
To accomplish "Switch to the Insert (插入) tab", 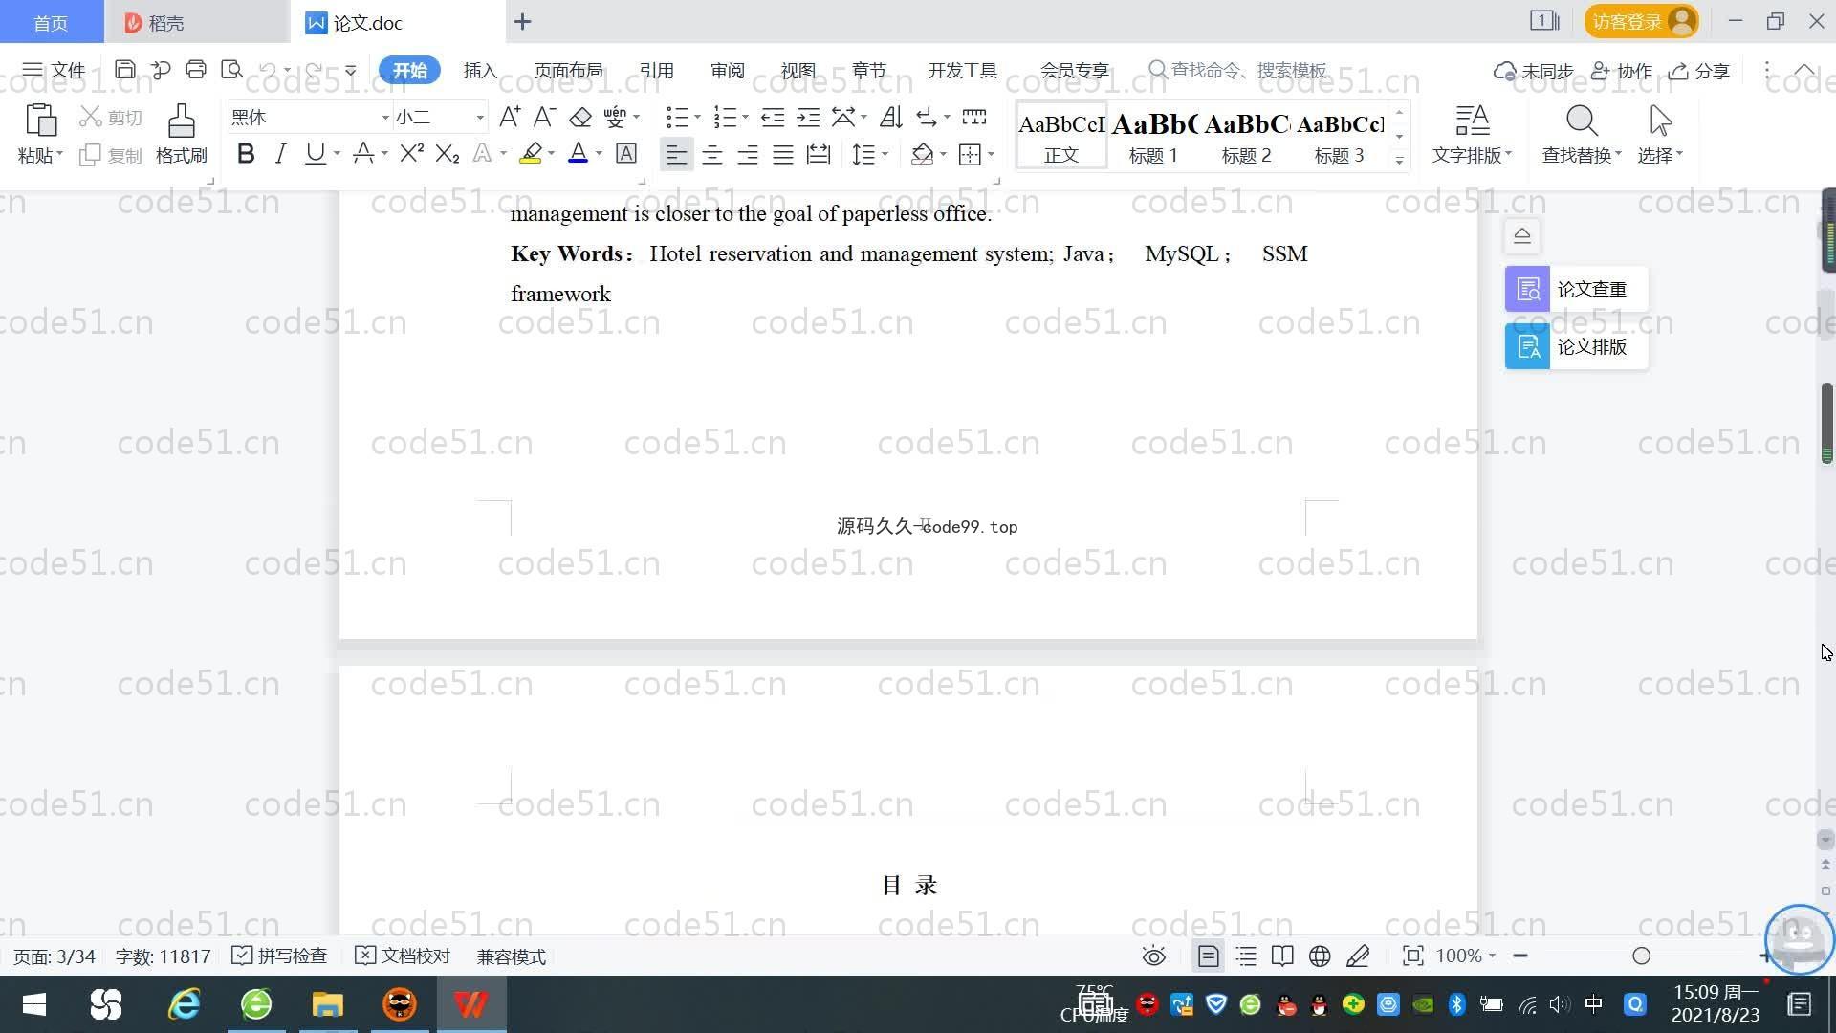I will (x=480, y=70).
